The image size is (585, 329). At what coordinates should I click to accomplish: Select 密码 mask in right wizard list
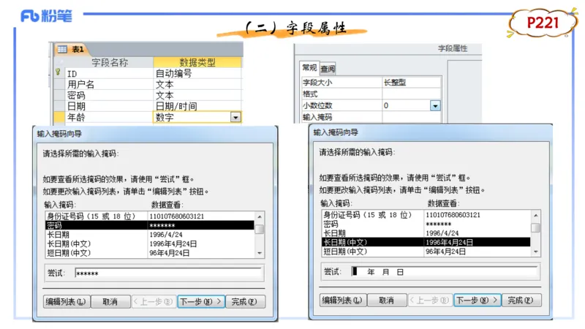pos(426,224)
